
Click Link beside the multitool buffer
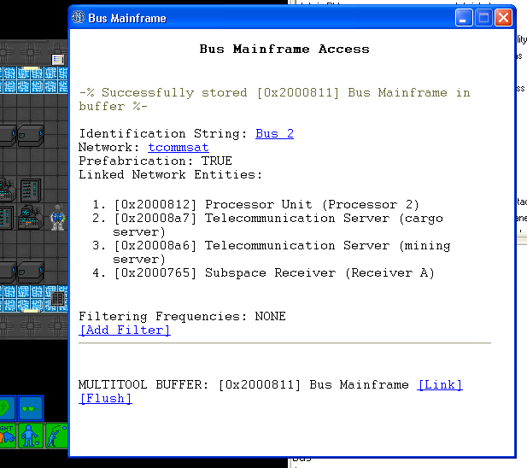click(440, 385)
